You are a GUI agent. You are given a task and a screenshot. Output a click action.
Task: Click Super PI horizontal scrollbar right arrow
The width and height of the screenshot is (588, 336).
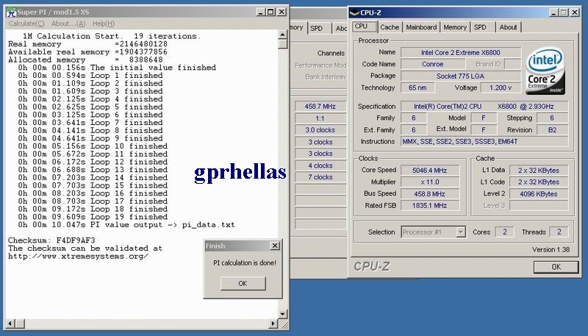click(x=273, y=324)
